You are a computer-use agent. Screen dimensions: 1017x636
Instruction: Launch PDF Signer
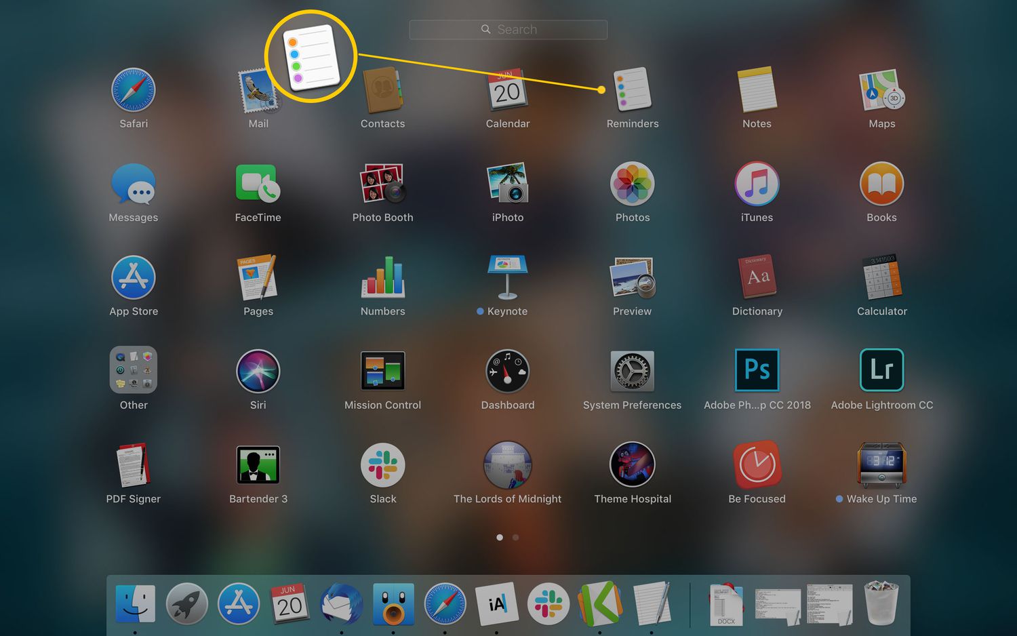coord(134,465)
